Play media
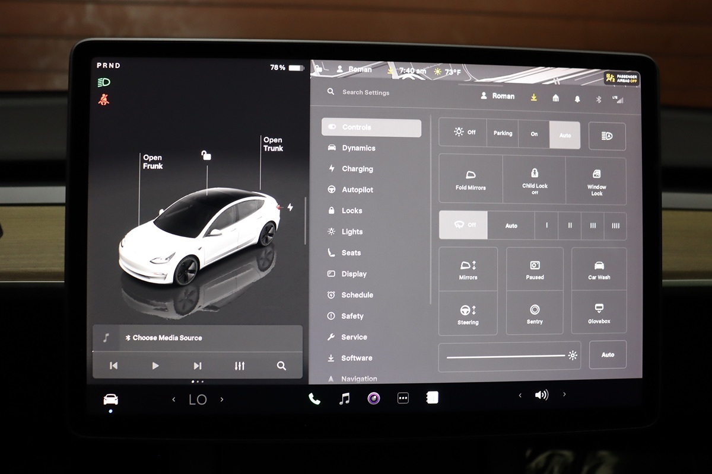This screenshot has height=474, width=712. pyautogui.click(x=155, y=366)
